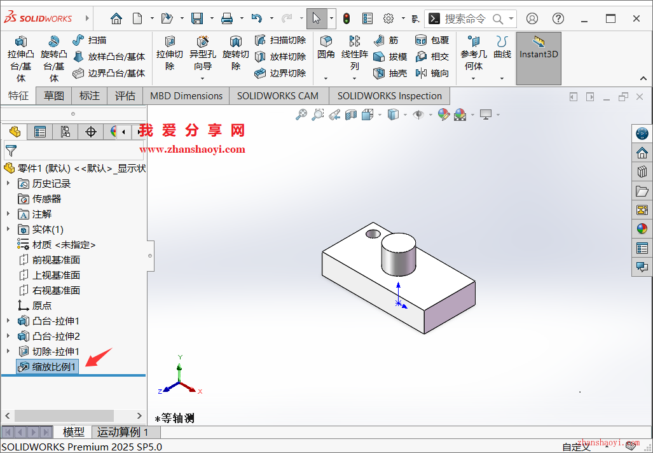653x453 pixels.
Task: Select the Wrap (包覆) tool
Action: point(432,40)
